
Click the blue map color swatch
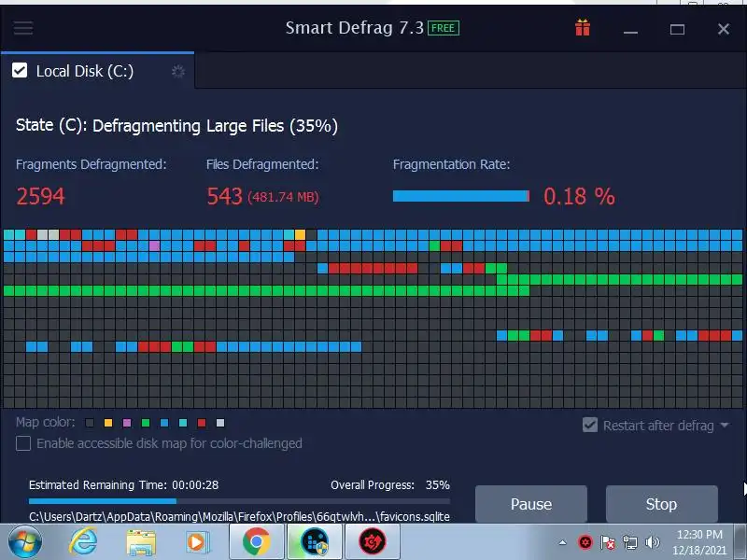(164, 423)
